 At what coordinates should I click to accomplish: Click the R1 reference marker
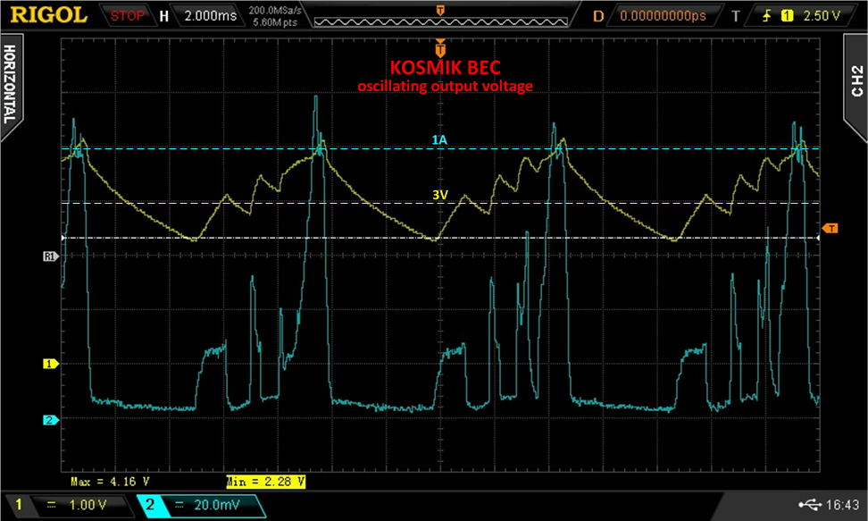pyautogui.click(x=50, y=256)
